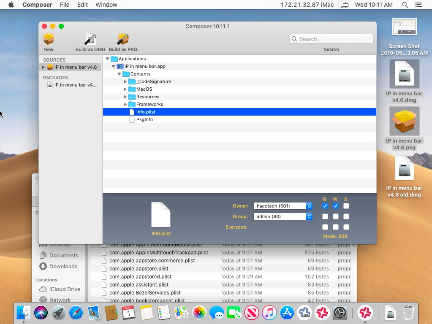
Task: Click screen sharing icon in menu bar
Action: (x=344, y=5)
